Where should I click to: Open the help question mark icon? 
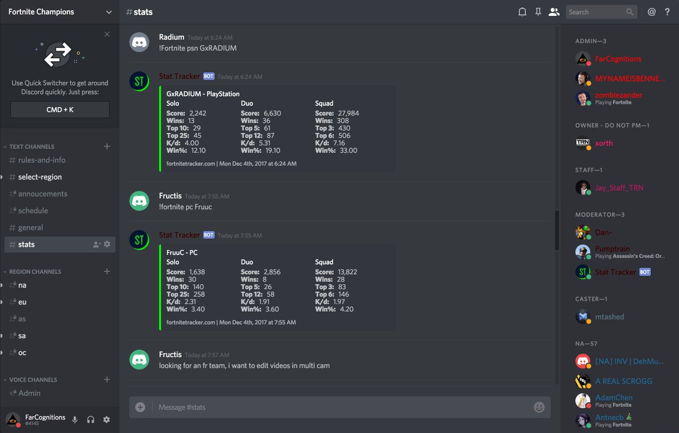(667, 12)
